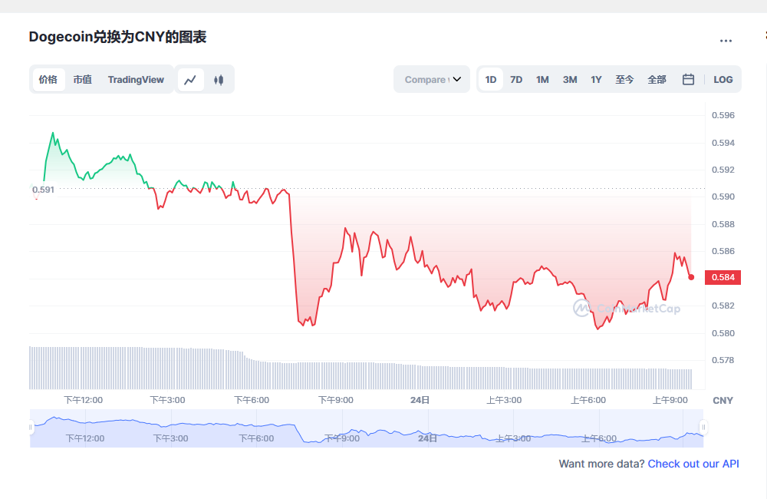Select the 1M time range
Viewport: 767px width, 499px height.
542,80
